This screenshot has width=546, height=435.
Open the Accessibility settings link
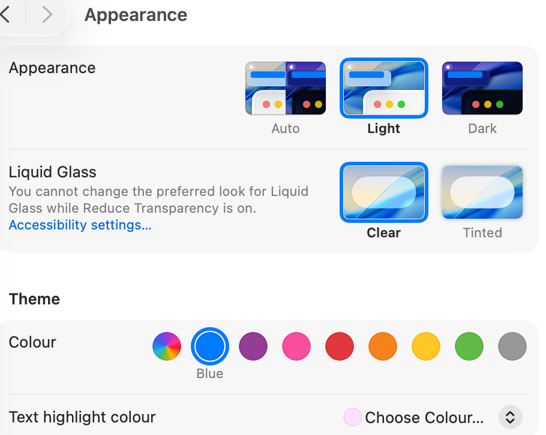click(x=80, y=225)
